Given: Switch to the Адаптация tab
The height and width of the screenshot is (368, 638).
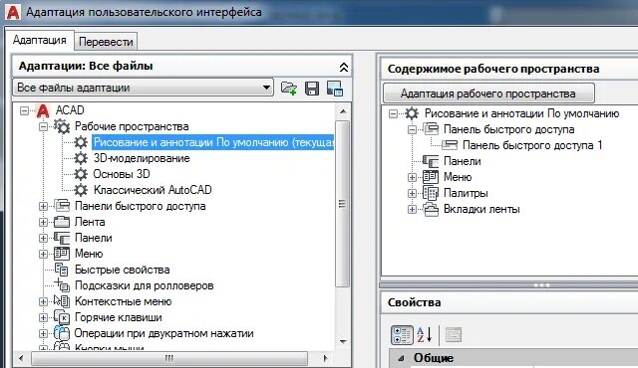Looking at the screenshot, I should click(x=40, y=40).
